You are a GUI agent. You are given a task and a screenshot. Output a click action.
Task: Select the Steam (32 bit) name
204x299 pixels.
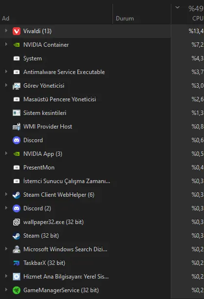click(41, 236)
